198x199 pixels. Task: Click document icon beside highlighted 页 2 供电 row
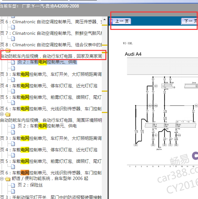point(13,62)
